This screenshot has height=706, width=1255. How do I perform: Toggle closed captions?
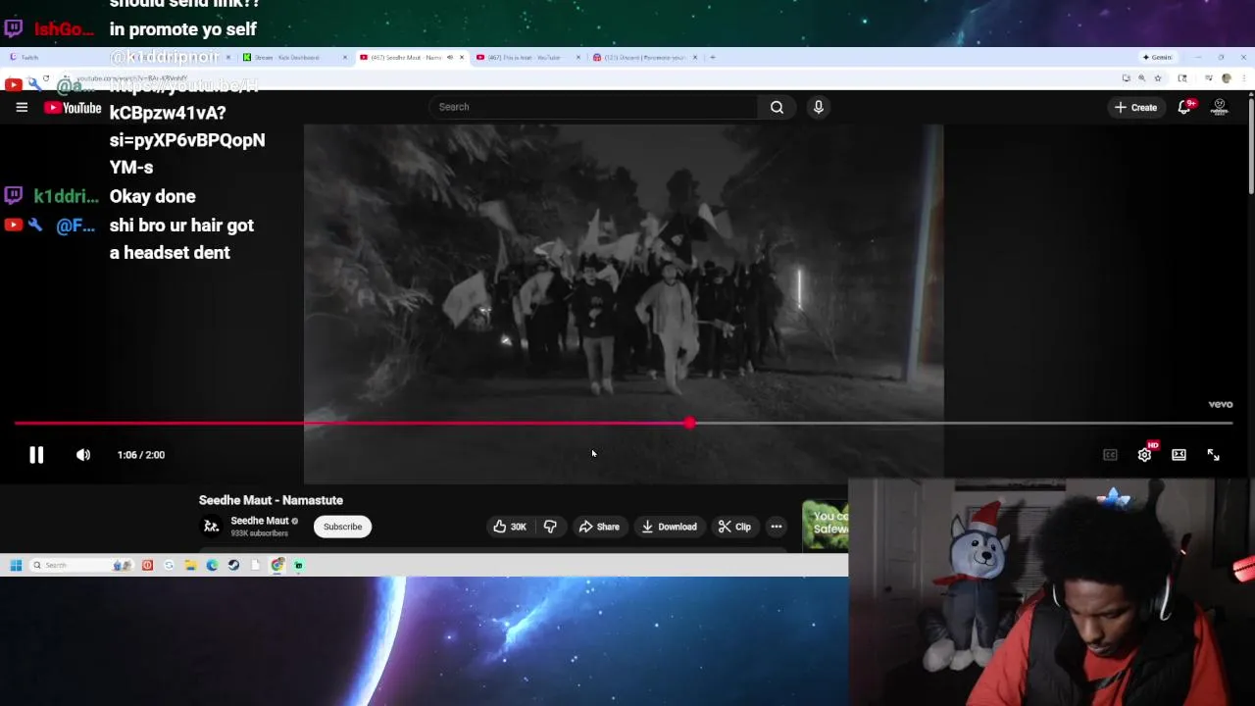[x=1110, y=455]
